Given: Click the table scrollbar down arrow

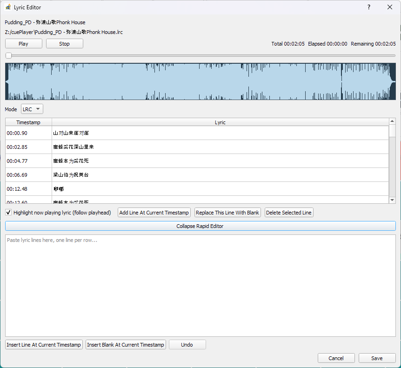Looking at the screenshot, I should (x=392, y=199).
